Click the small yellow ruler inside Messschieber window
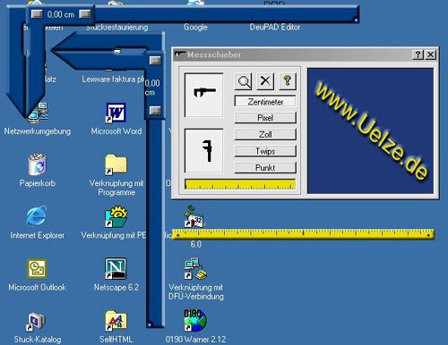 point(240,184)
